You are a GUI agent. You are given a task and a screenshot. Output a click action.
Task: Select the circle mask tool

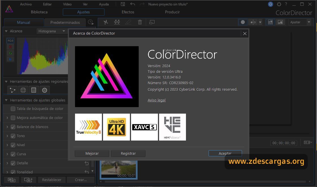pyautogui.click(x=44, y=90)
